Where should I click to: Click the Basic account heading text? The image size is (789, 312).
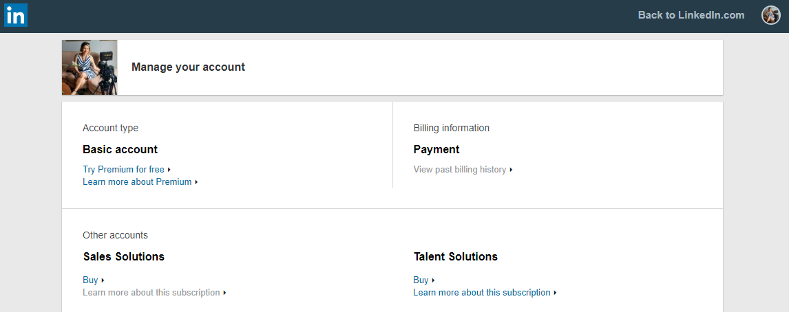(x=120, y=150)
